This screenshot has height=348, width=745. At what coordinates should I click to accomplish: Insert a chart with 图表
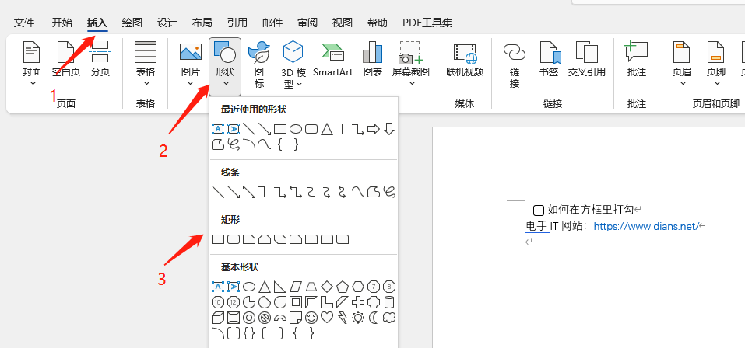(x=372, y=57)
